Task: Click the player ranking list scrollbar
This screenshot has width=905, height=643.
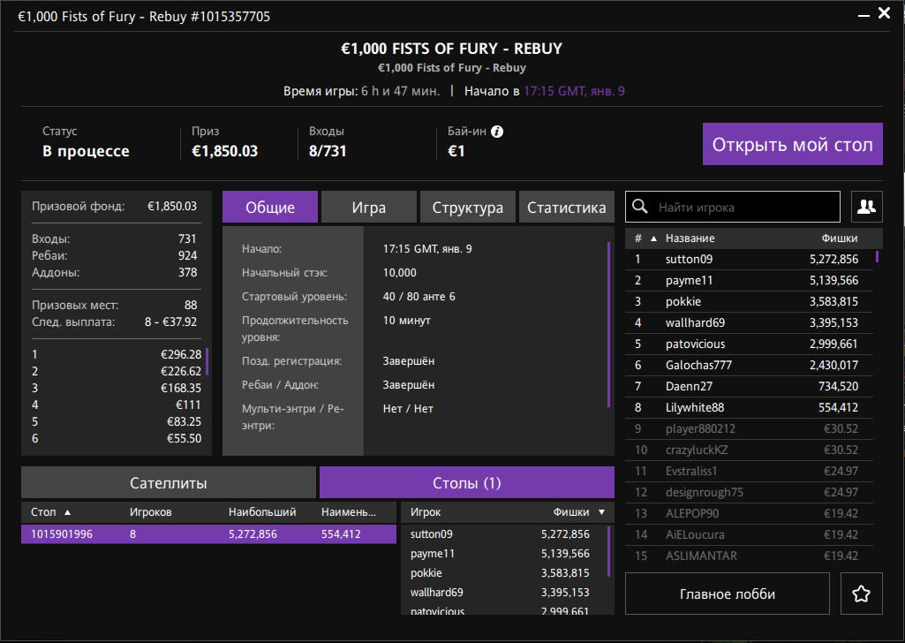Action: click(878, 256)
